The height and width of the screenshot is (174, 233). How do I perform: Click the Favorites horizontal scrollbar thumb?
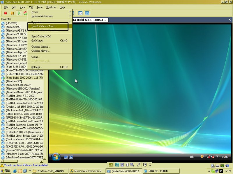click(10, 161)
